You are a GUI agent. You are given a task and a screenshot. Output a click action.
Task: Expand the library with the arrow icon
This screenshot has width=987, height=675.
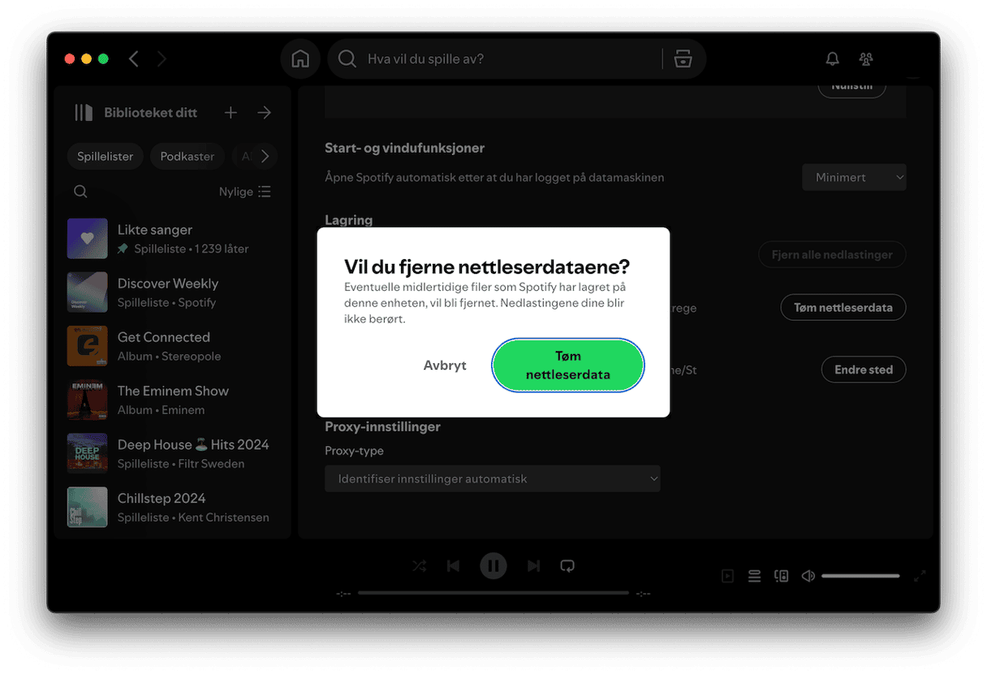[x=264, y=113]
